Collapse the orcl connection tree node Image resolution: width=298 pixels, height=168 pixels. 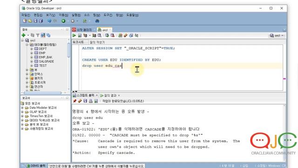point(22,41)
